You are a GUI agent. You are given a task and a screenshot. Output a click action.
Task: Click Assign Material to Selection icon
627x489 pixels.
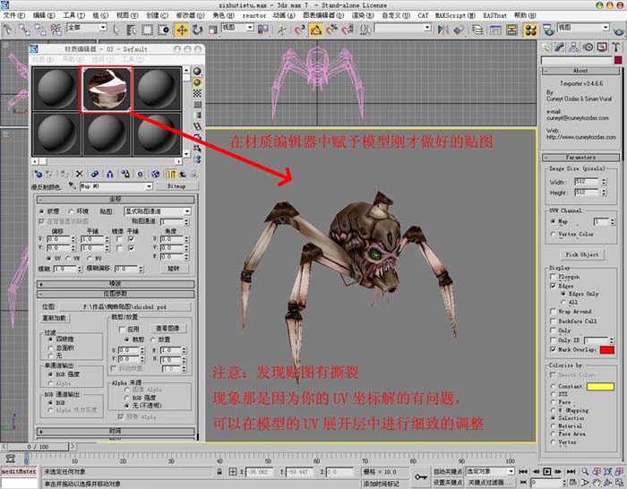[64, 174]
